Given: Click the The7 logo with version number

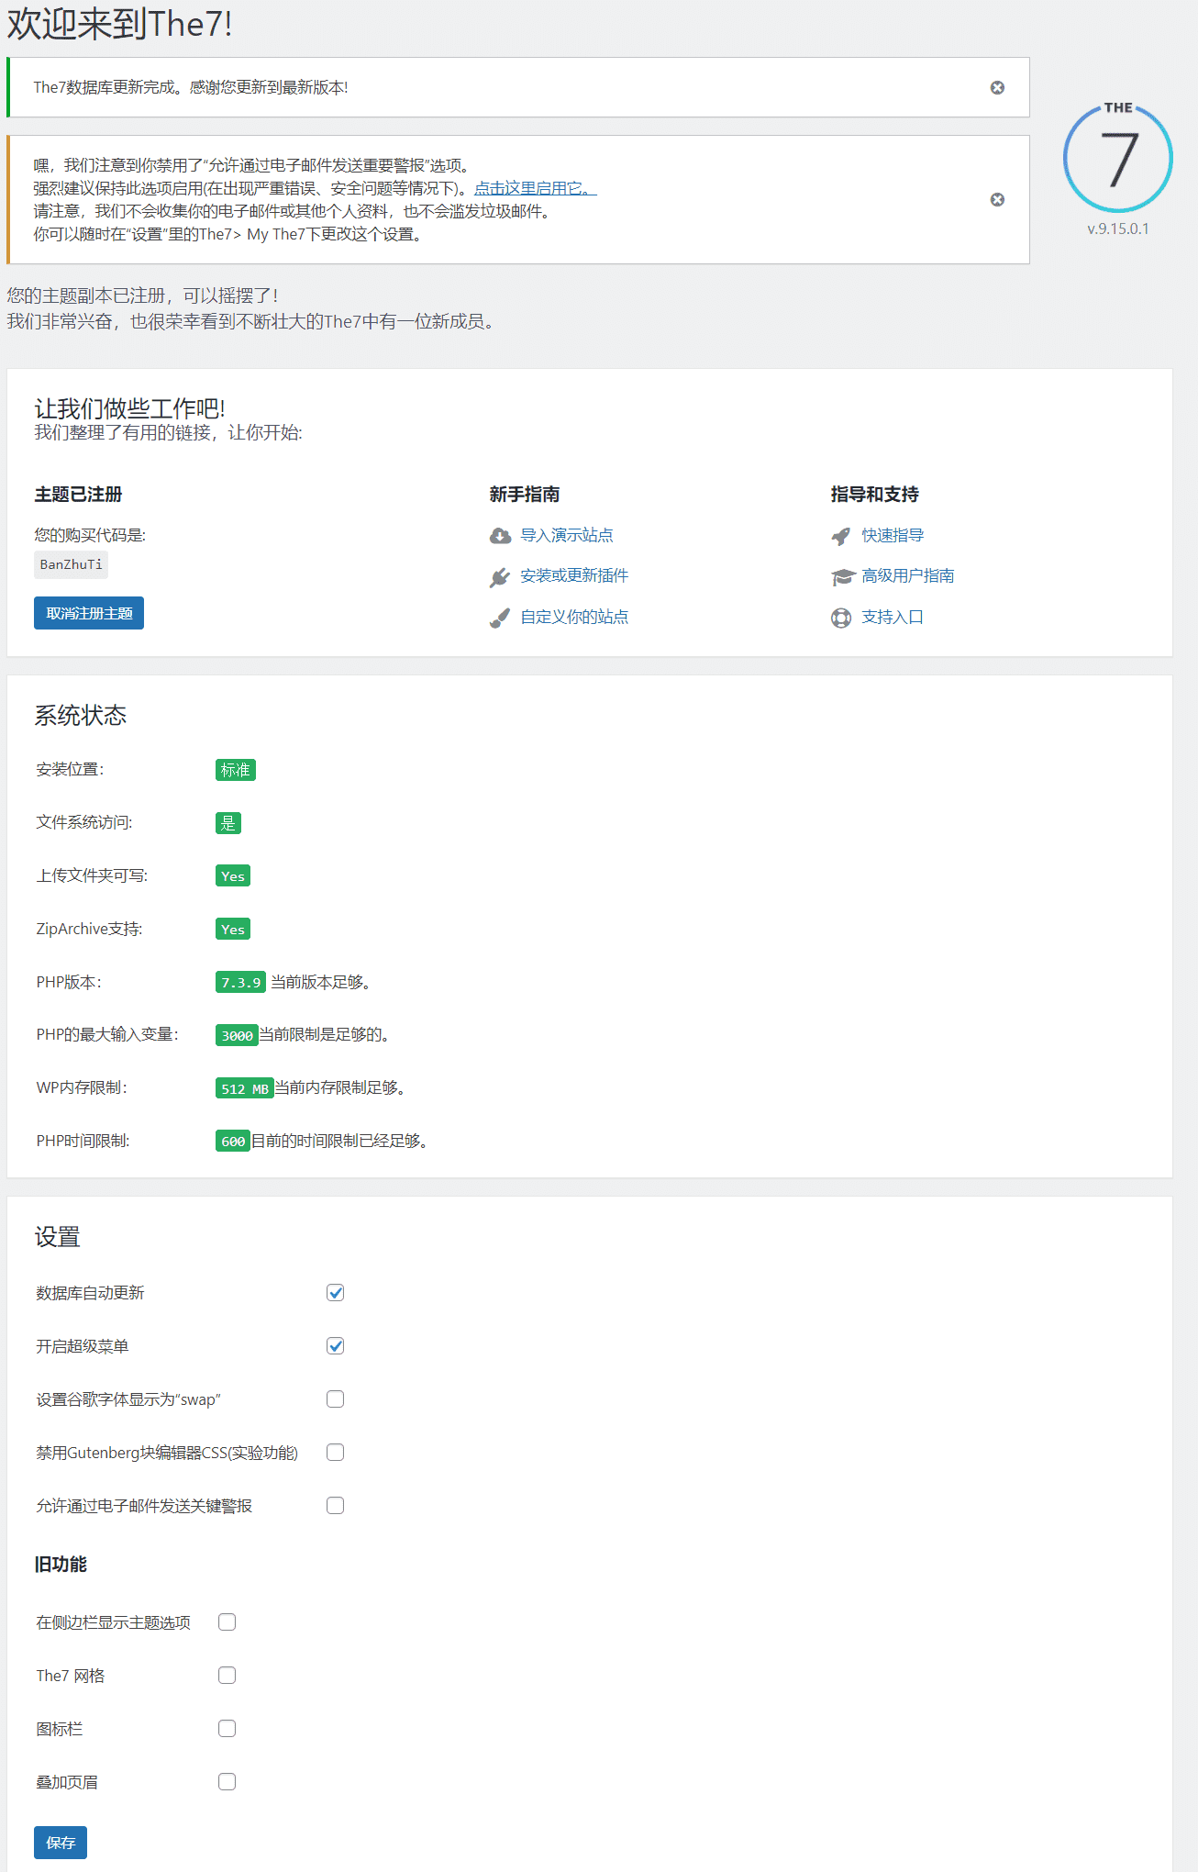Looking at the screenshot, I should pos(1117,169).
